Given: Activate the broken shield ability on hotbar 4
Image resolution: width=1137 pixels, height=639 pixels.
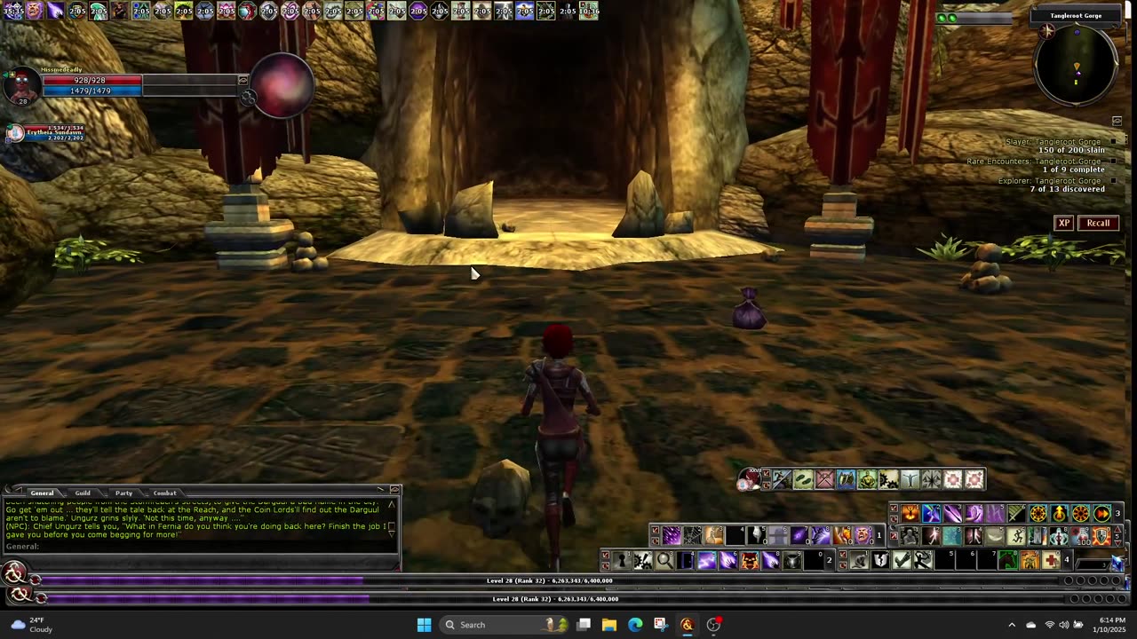Looking at the screenshot, I should [x=881, y=560].
